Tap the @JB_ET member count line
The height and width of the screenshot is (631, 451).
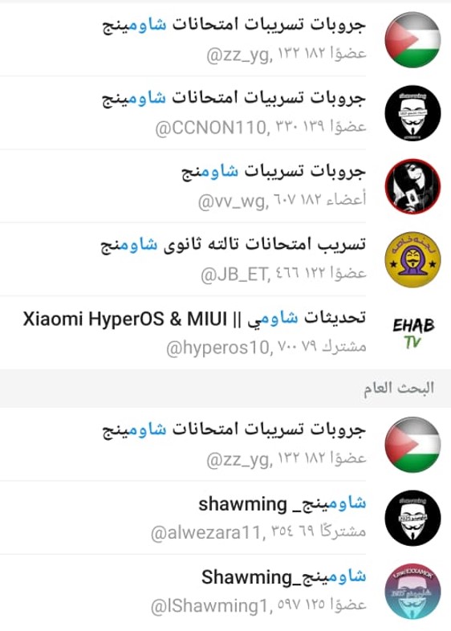tap(283, 274)
